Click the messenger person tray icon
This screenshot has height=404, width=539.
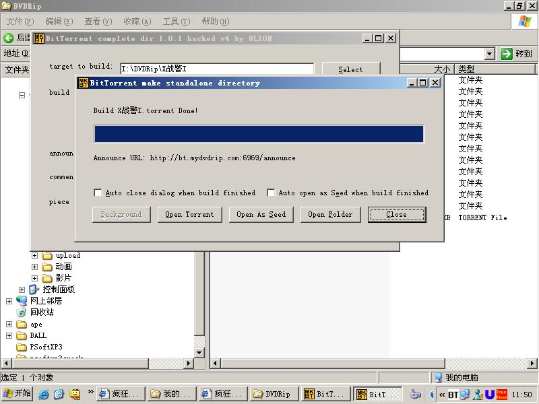[478, 395]
